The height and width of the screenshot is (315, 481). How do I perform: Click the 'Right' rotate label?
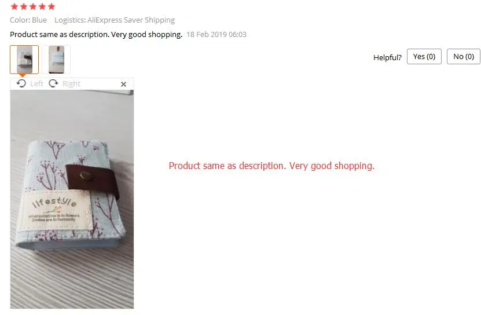click(71, 84)
